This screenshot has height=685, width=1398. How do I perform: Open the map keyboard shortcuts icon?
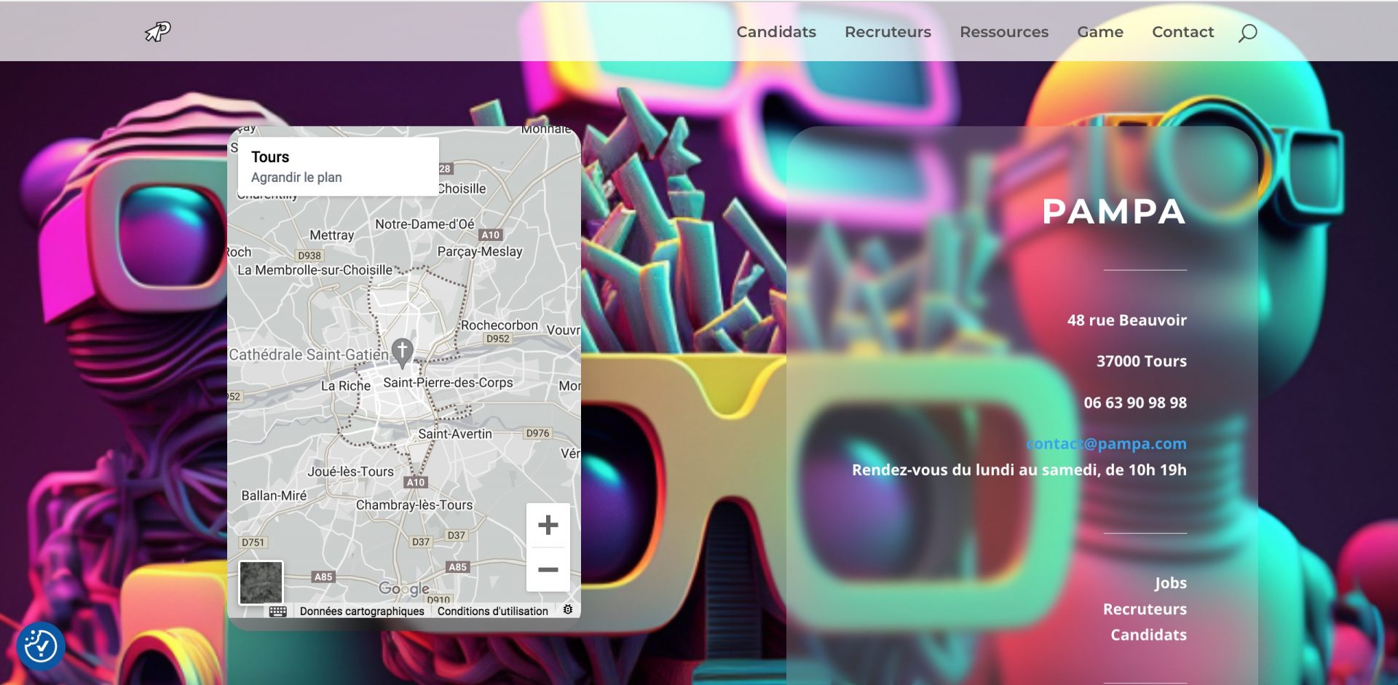(x=277, y=611)
